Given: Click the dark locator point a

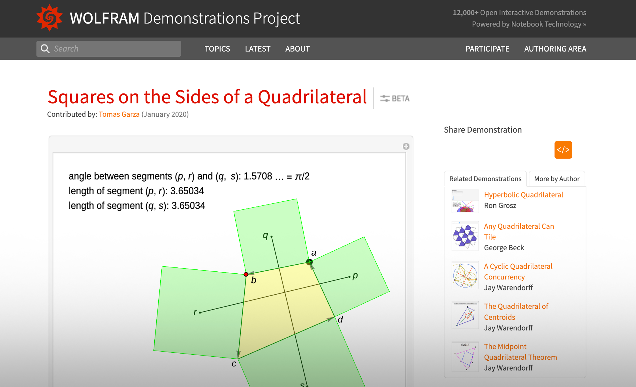Looking at the screenshot, I should tap(309, 262).
